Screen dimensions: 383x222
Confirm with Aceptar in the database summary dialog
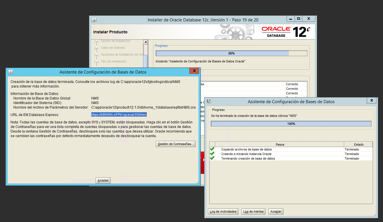[103, 180]
